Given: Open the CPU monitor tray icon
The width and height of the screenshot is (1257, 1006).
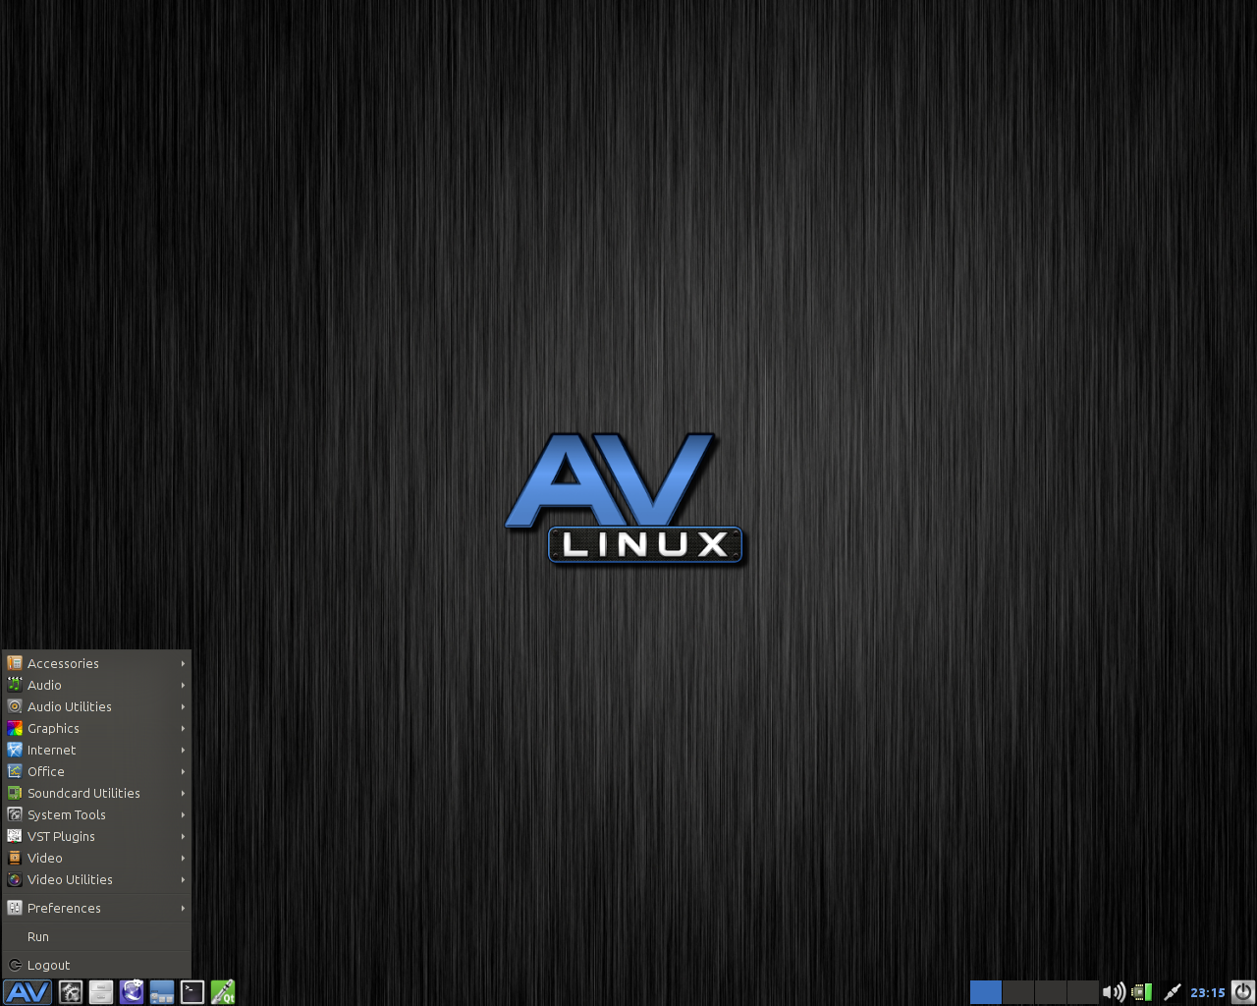Looking at the screenshot, I should click(x=1141, y=992).
